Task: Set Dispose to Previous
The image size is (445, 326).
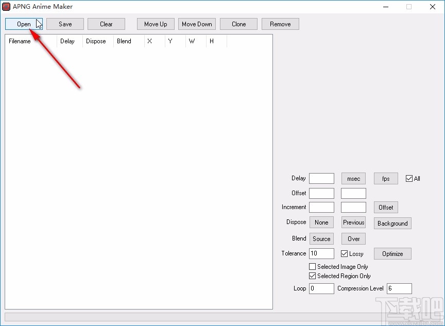Action: [x=353, y=222]
